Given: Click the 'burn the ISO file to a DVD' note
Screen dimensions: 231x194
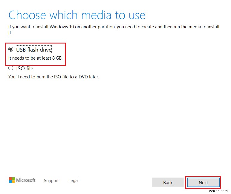Looking at the screenshot, I should (53, 77).
